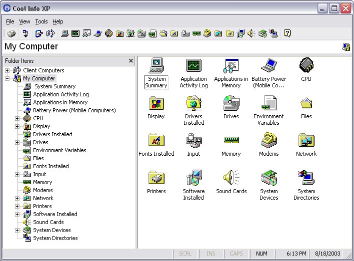
Task: Click Software Installed toolbar icon
Action: click(240, 33)
